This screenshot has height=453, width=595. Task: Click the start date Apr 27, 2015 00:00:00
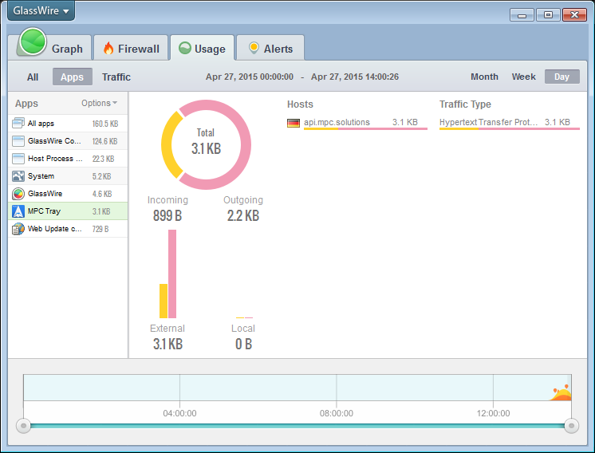tap(250, 77)
